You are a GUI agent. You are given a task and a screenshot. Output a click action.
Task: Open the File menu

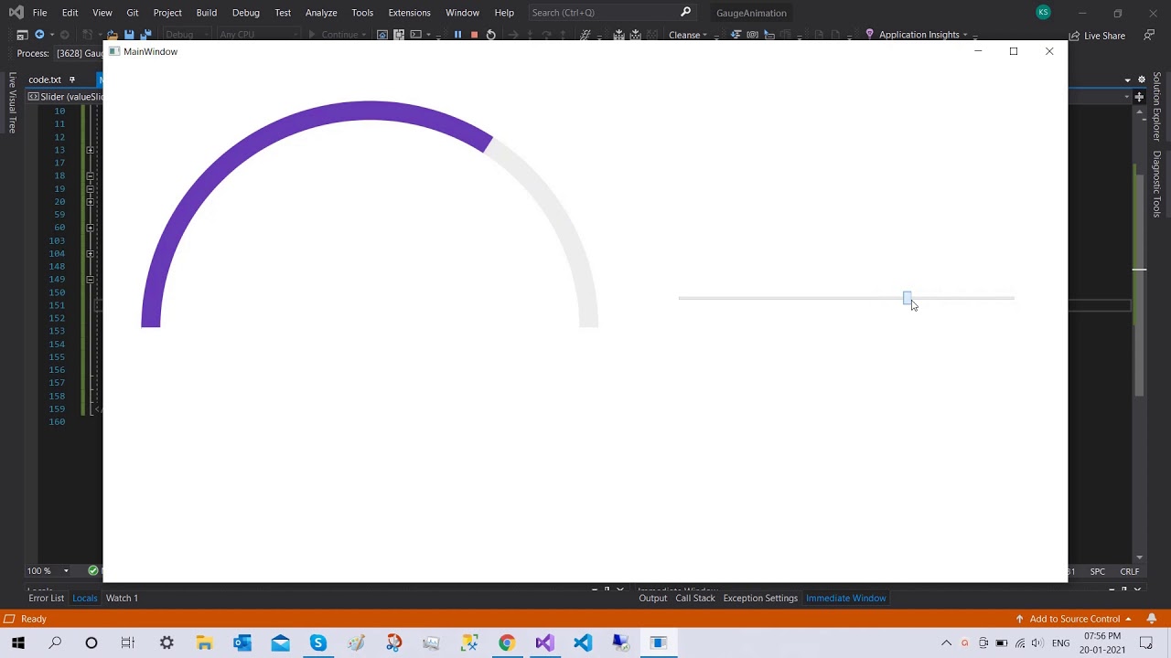click(x=39, y=13)
